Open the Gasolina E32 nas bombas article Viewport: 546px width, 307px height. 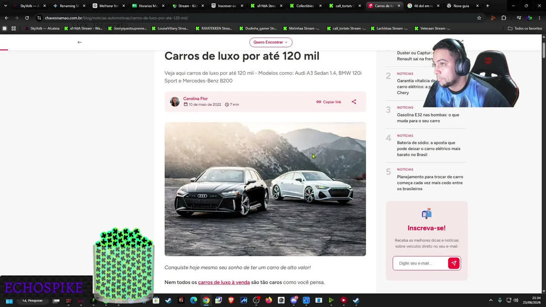(428, 118)
